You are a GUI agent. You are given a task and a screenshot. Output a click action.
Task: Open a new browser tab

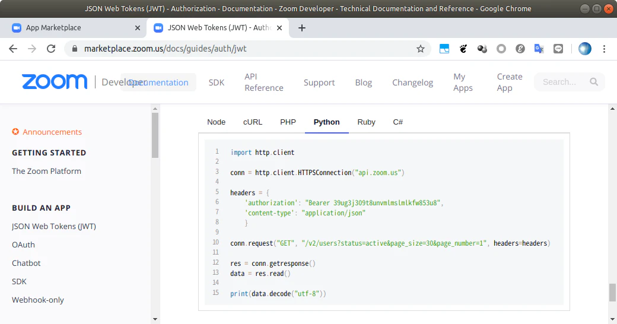(302, 28)
